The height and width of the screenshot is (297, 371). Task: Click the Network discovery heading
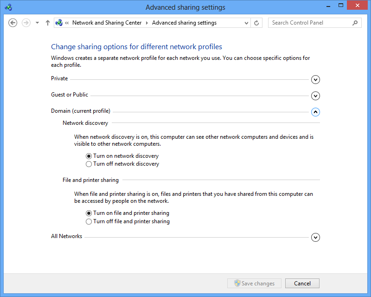point(85,123)
